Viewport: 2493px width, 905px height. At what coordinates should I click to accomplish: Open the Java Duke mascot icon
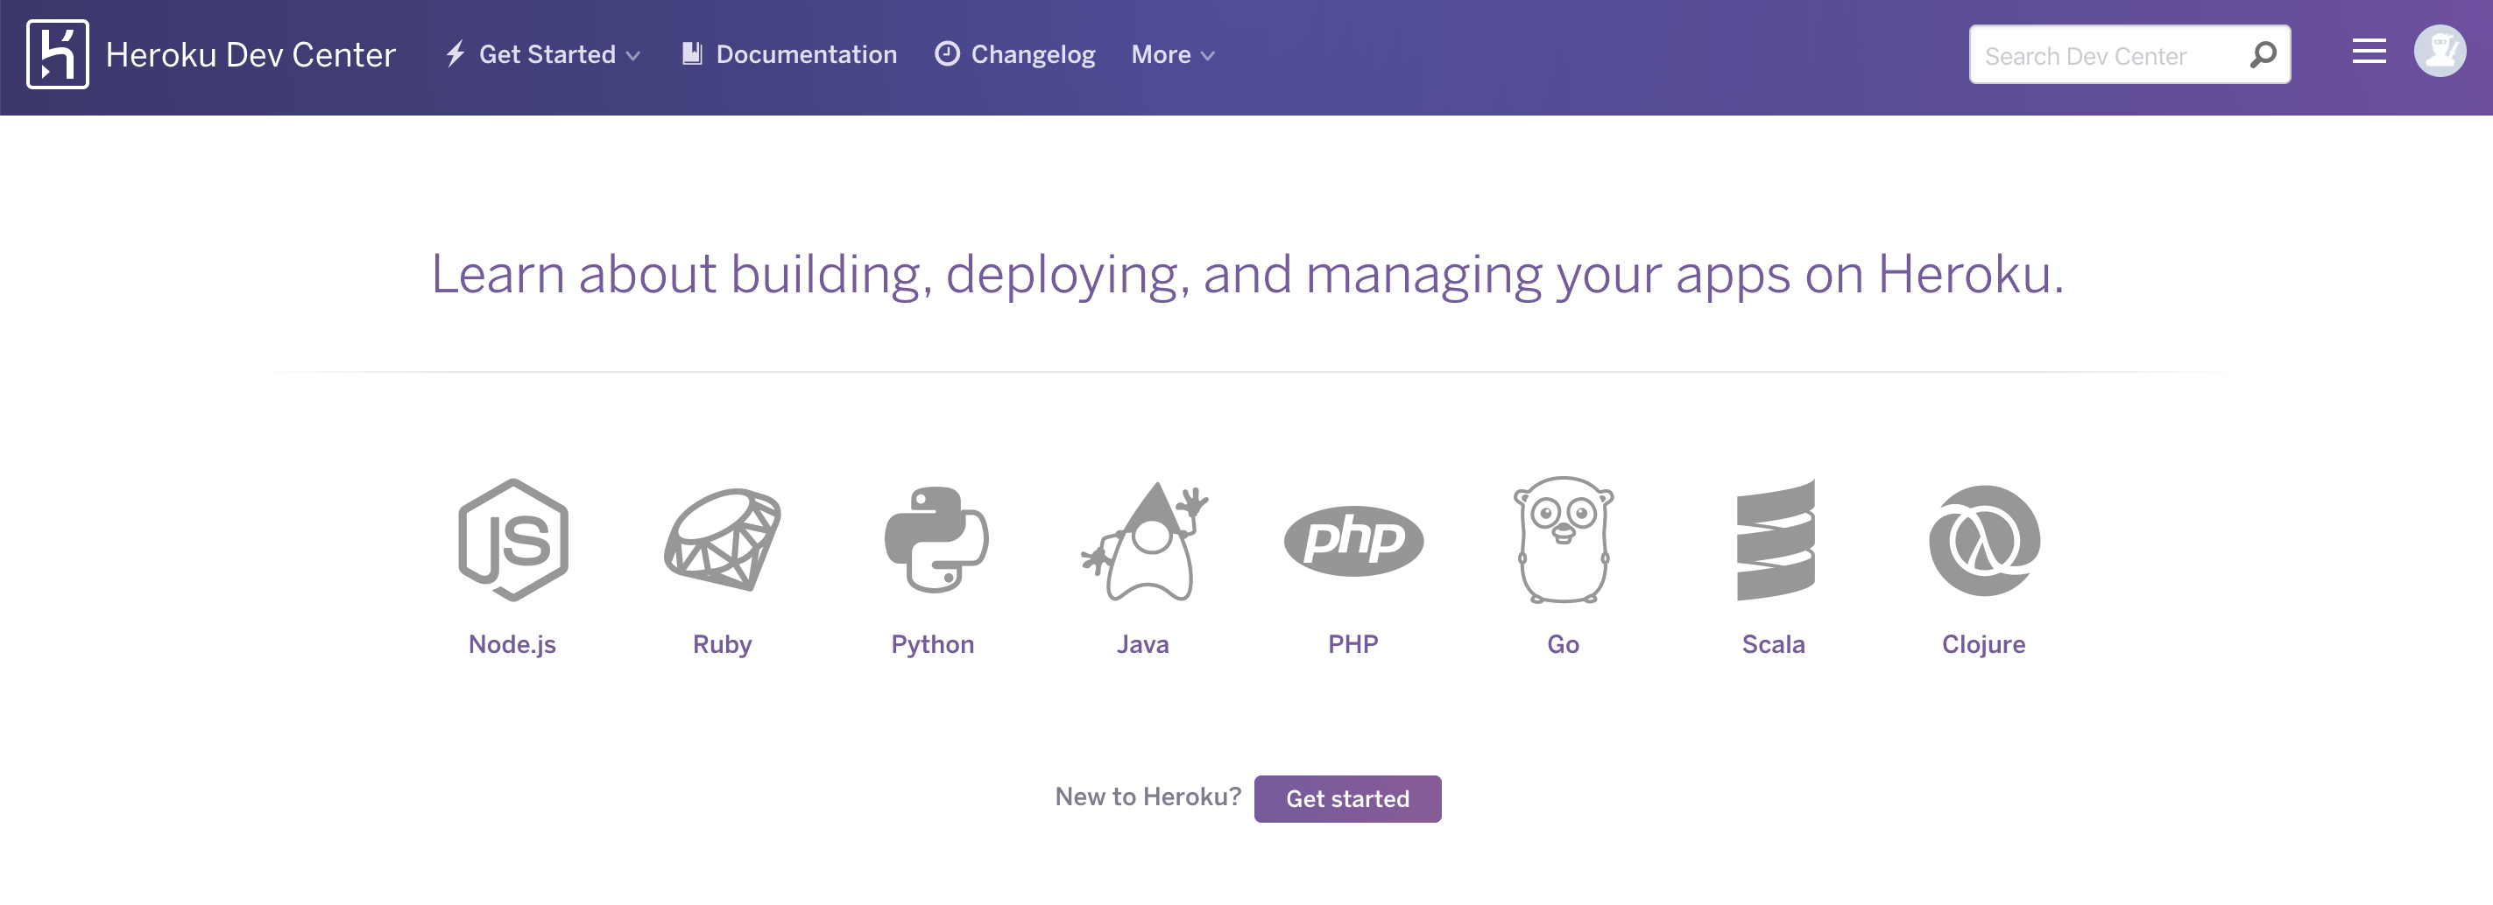click(x=1144, y=541)
